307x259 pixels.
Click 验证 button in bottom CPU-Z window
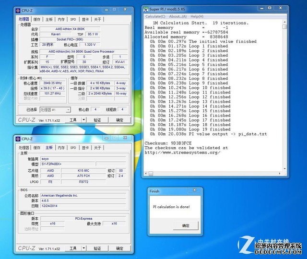coord(97,248)
